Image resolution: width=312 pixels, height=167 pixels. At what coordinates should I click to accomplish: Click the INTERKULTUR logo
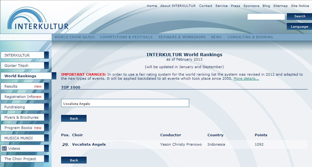[x=38, y=18]
